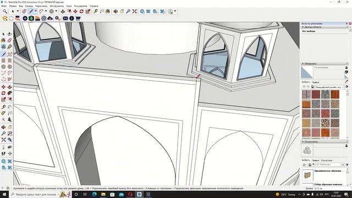
Task: Collapse the Материалы panel
Action: [302, 64]
